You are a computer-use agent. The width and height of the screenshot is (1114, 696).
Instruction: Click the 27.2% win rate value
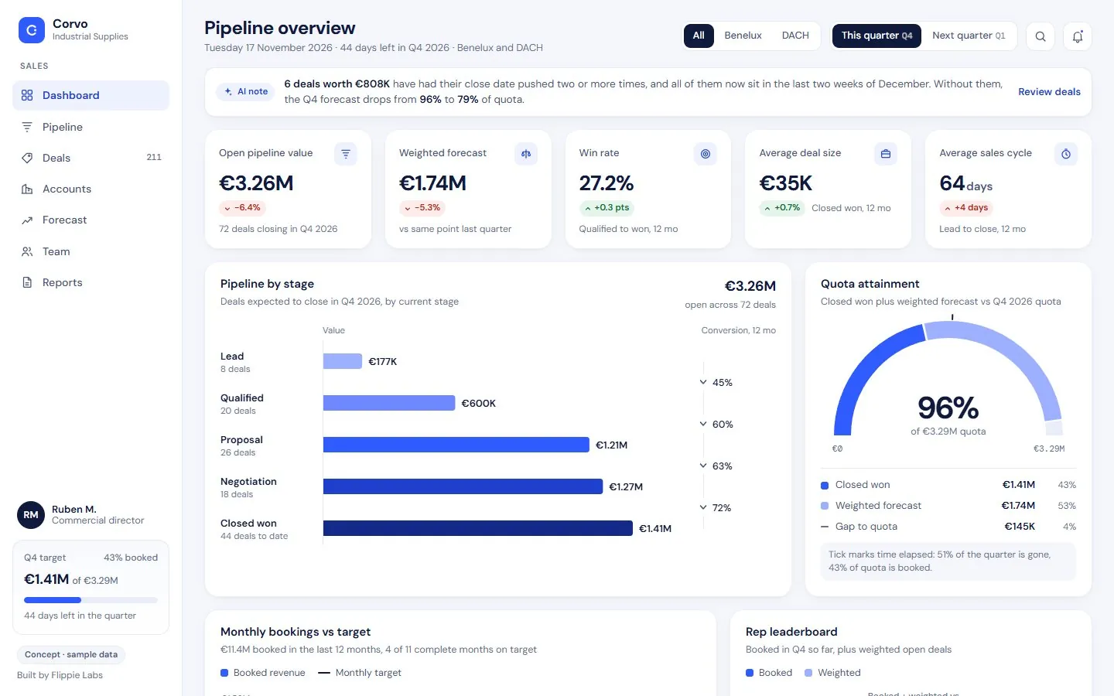607,183
